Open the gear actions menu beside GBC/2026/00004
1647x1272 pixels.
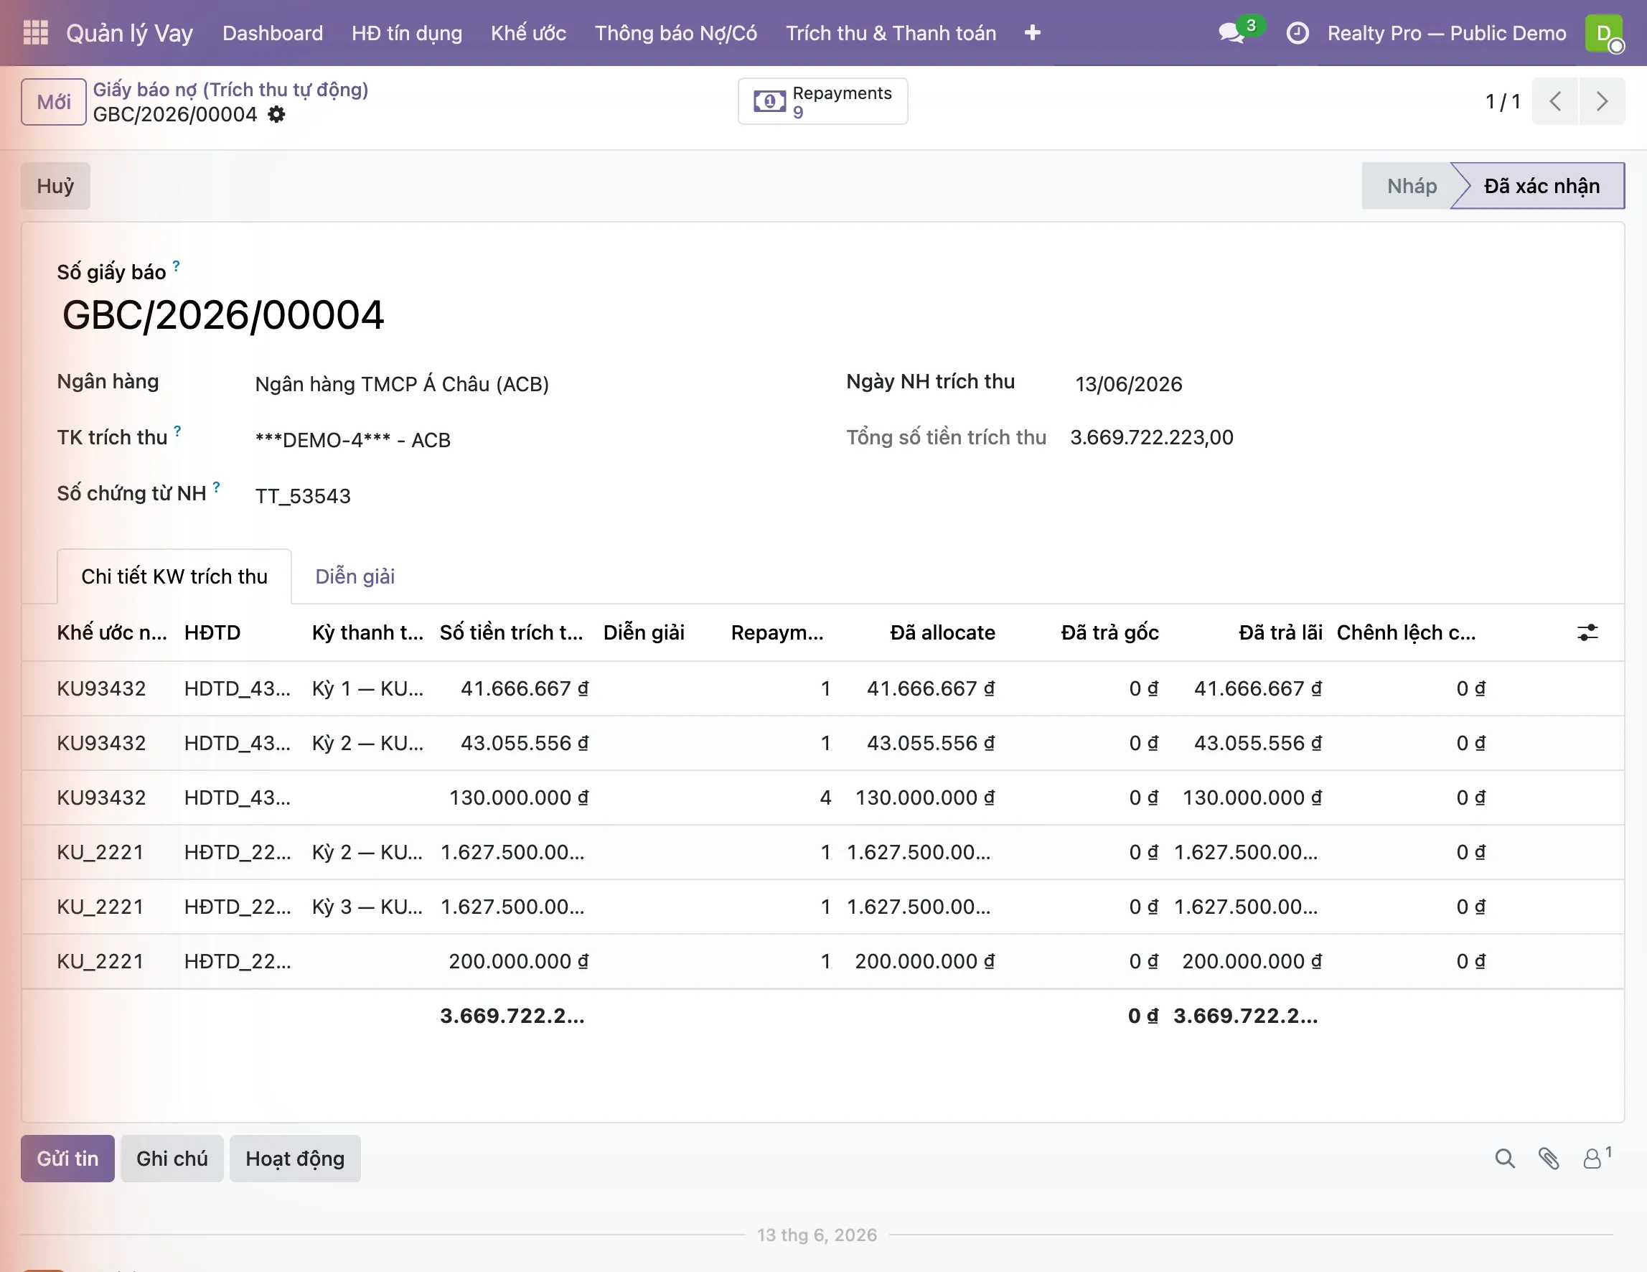click(277, 115)
